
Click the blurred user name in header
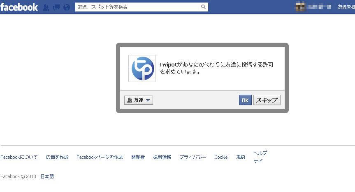click(x=320, y=7)
